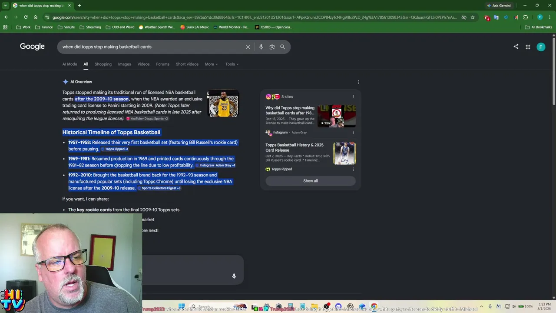
Task: Click the taskbar volume icon
Action: [513, 307]
